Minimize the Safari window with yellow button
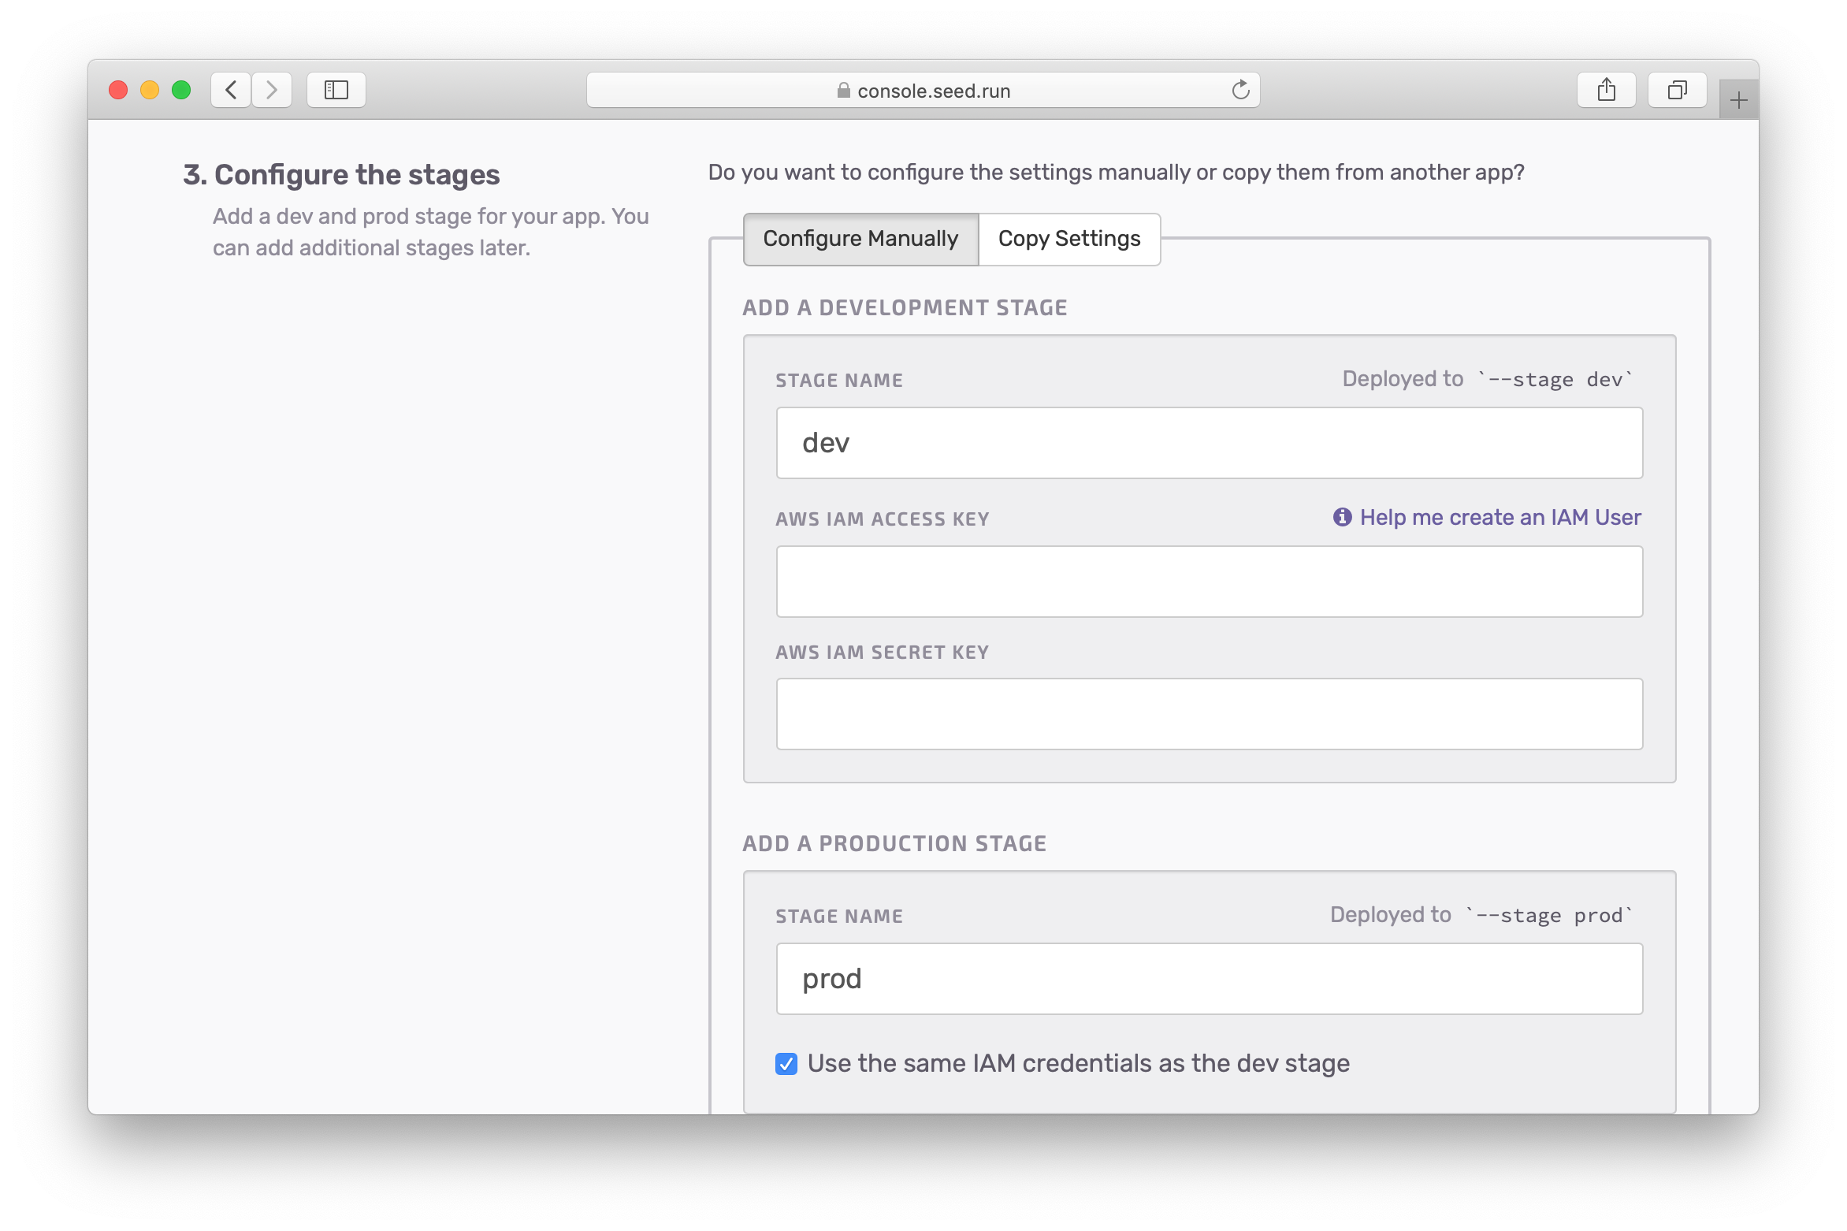Image resolution: width=1847 pixels, height=1231 pixels. coord(150,90)
